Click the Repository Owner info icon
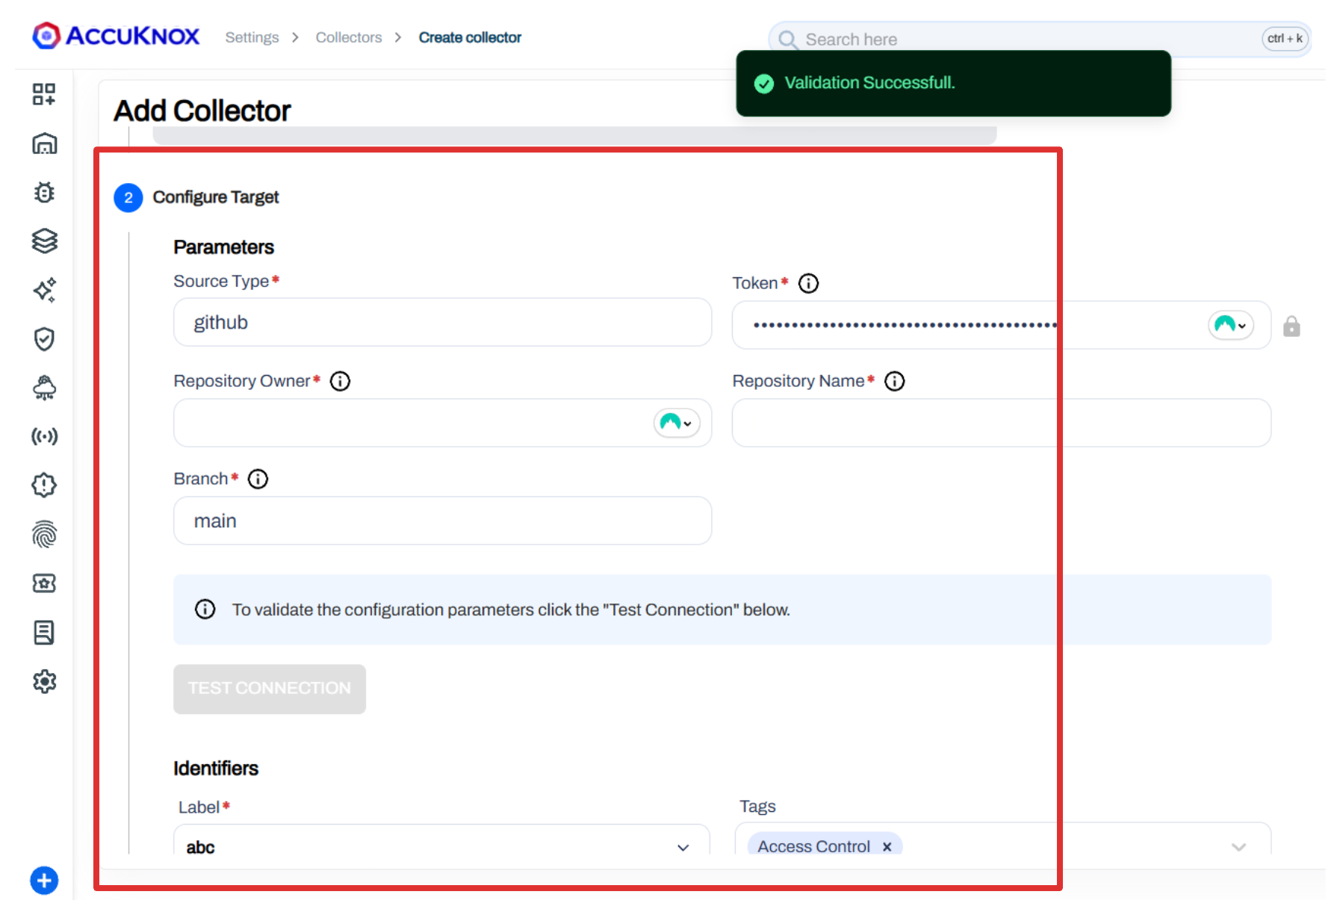 (340, 381)
